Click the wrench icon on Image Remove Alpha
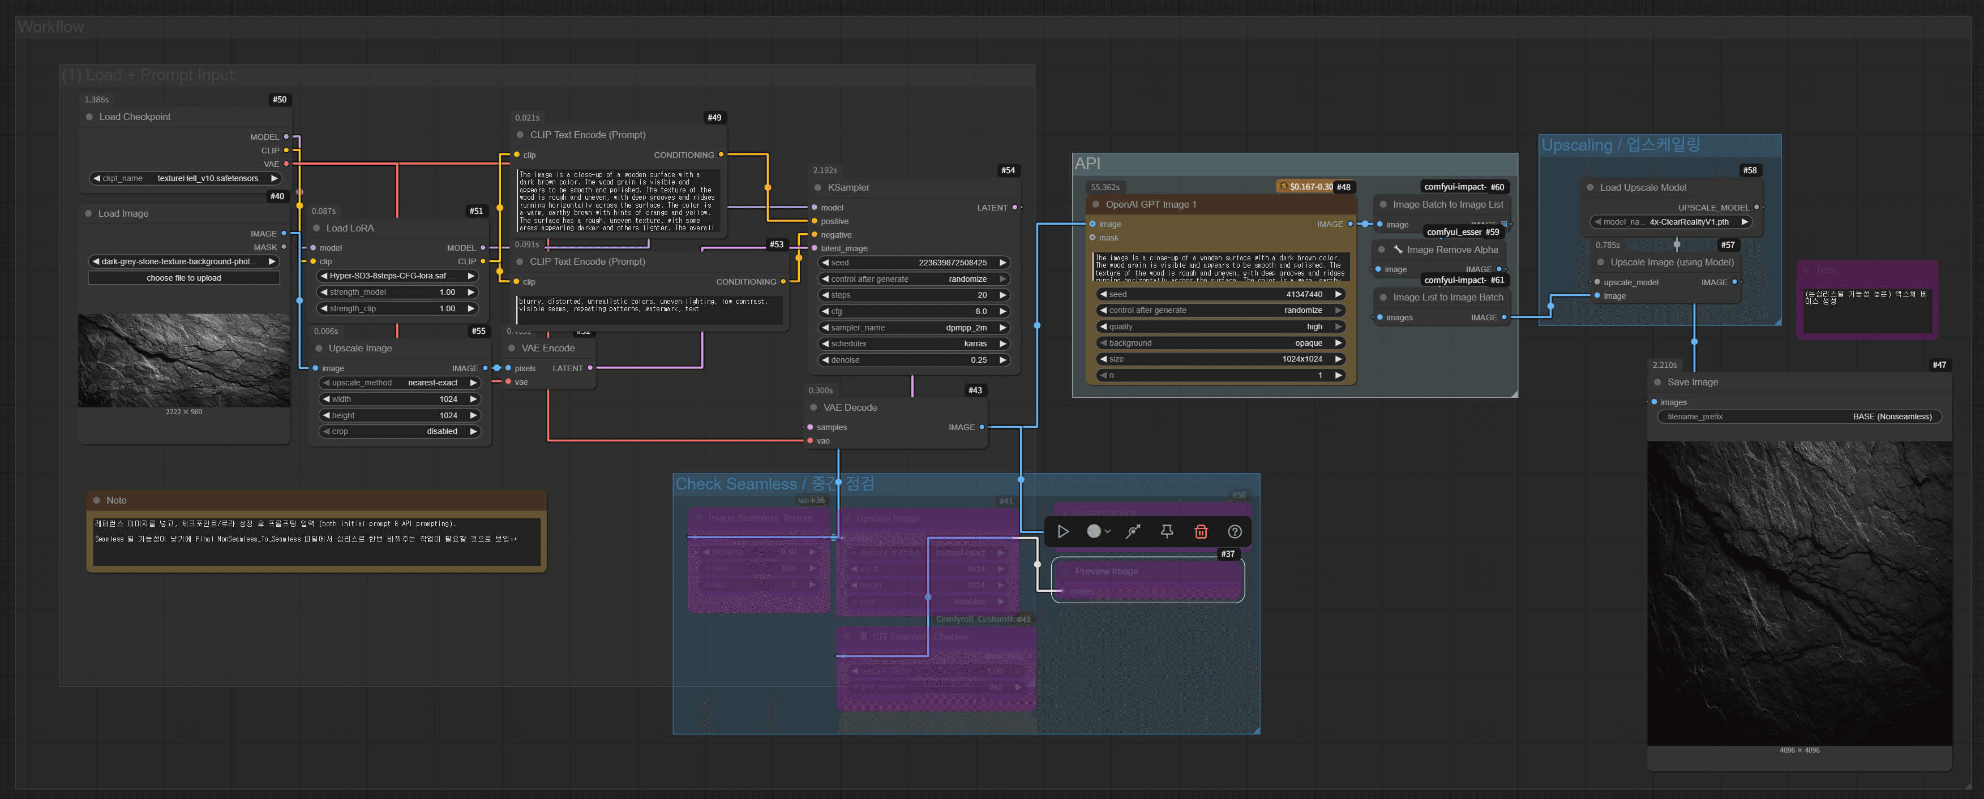1984x799 pixels. point(1398,250)
